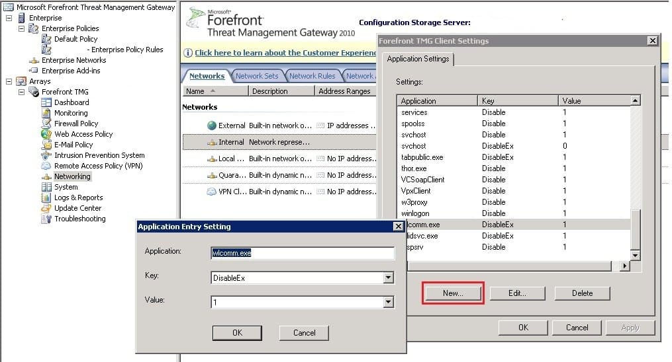Open Remote Access Policy (VPN) icon

tap(46, 166)
